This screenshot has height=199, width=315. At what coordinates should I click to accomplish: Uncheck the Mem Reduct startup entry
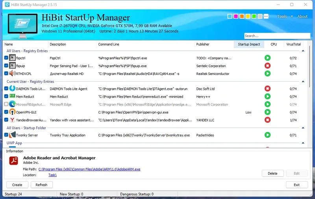(x=6, y=96)
